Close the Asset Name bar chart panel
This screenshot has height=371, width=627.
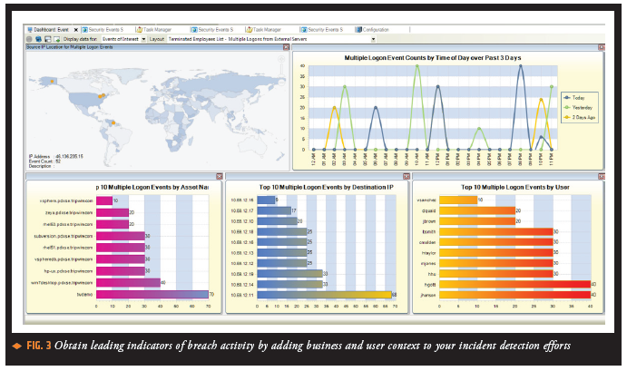coord(219,176)
